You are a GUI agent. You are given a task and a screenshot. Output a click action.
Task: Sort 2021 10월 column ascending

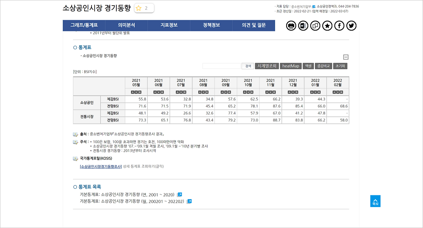(245, 92)
